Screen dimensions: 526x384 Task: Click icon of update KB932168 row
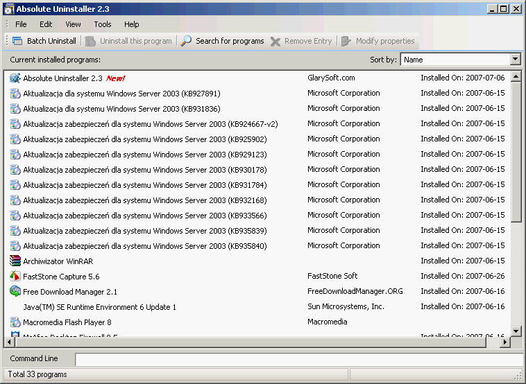coord(15,200)
